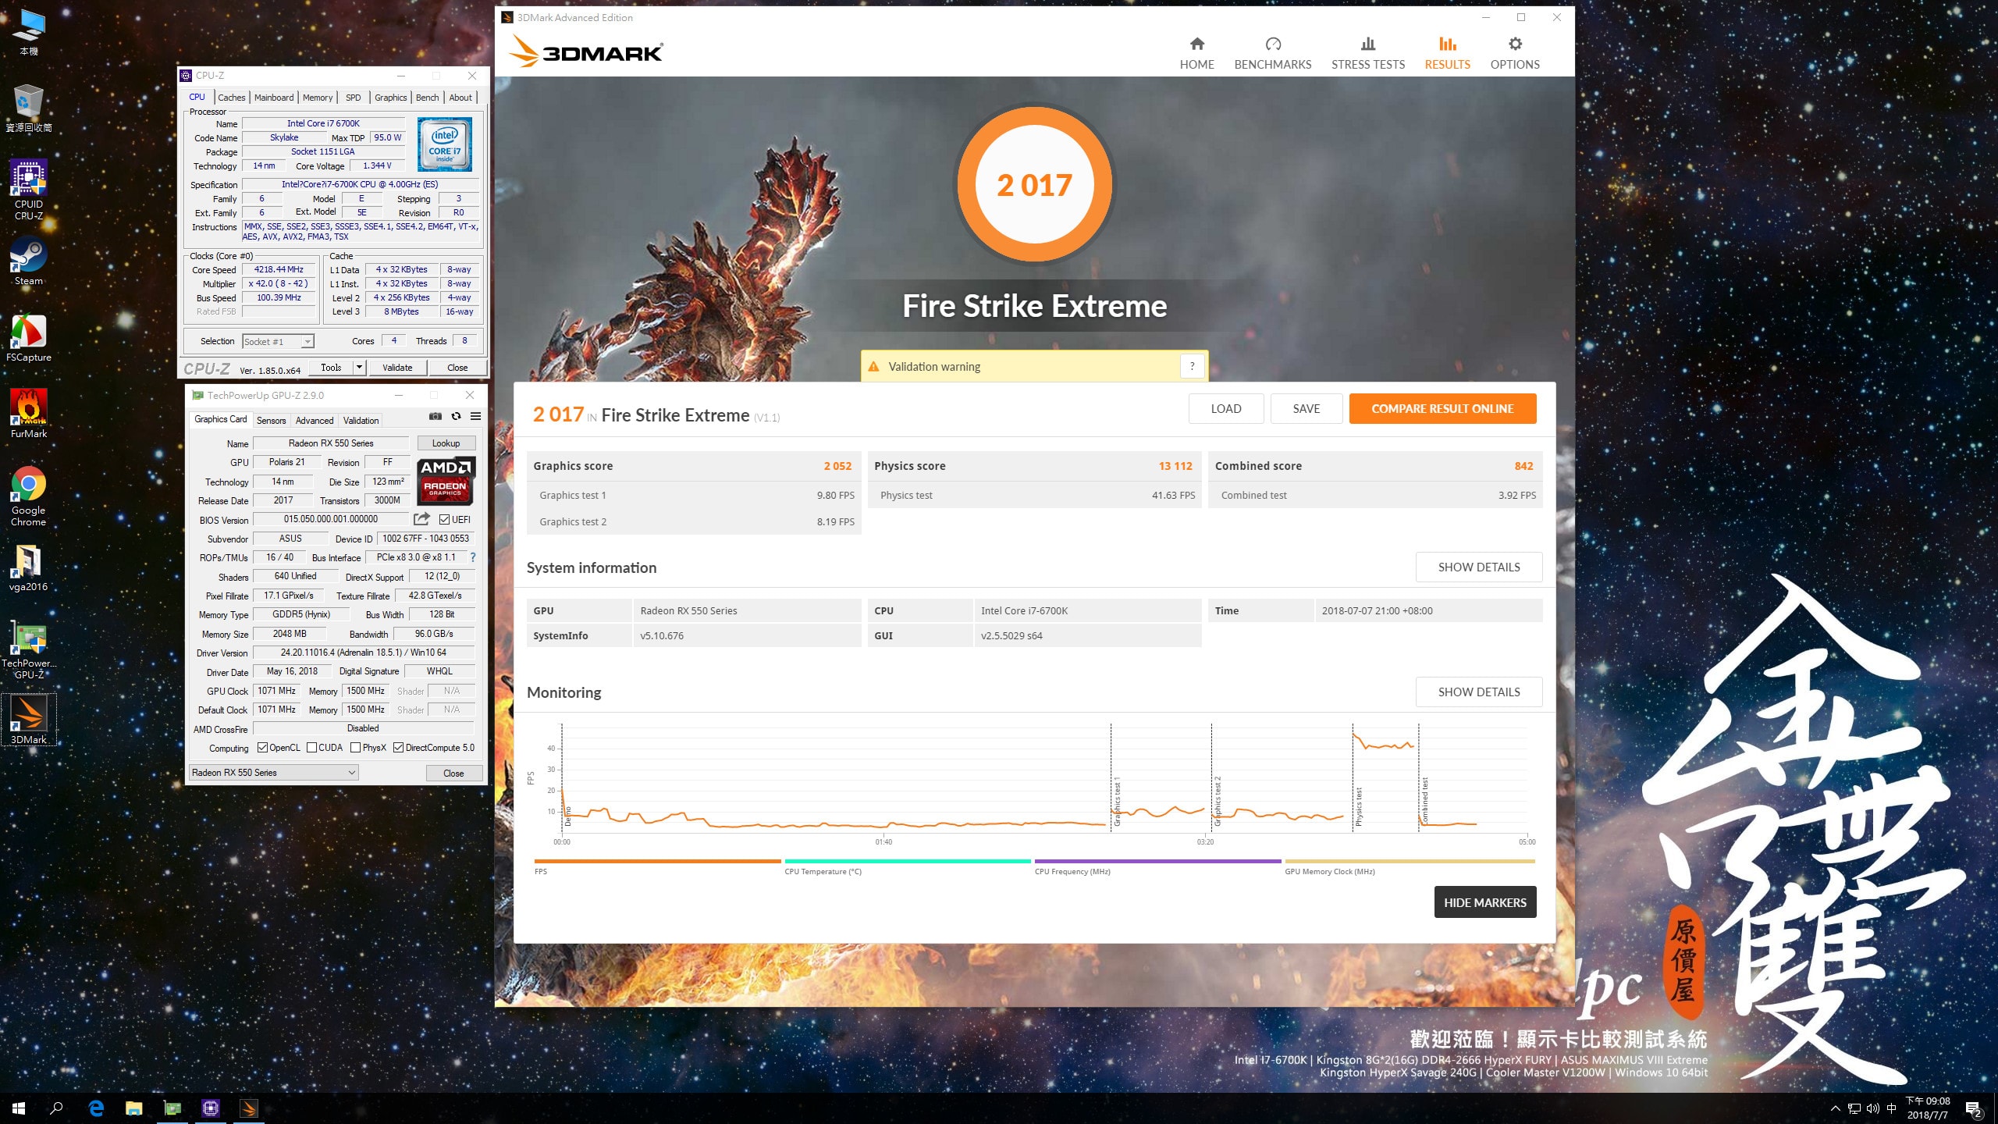This screenshot has width=1998, height=1124.
Task: Click the SAVE result button
Action: tap(1306, 408)
